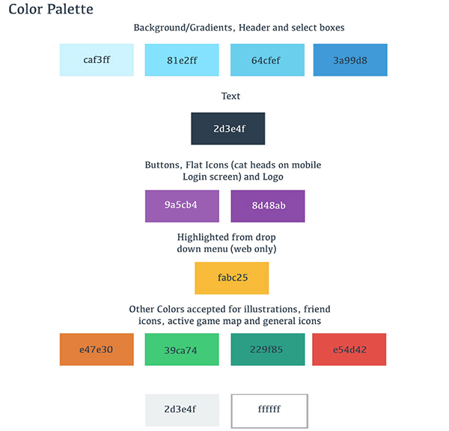Select the 229f85 teal swatch
This screenshot has width=449, height=431.
click(x=268, y=349)
